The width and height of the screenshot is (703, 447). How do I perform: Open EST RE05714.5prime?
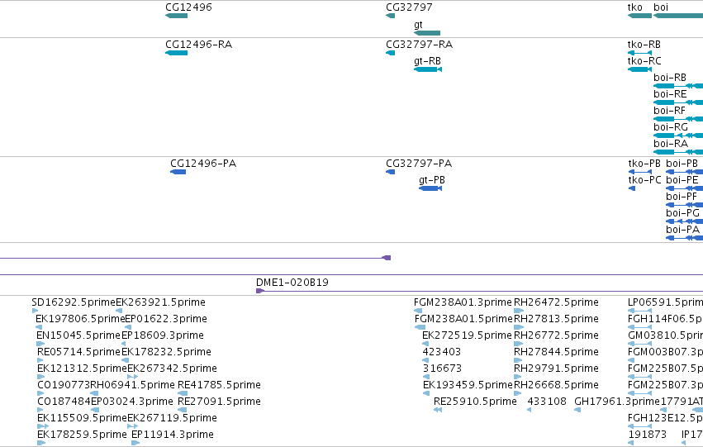point(79,353)
